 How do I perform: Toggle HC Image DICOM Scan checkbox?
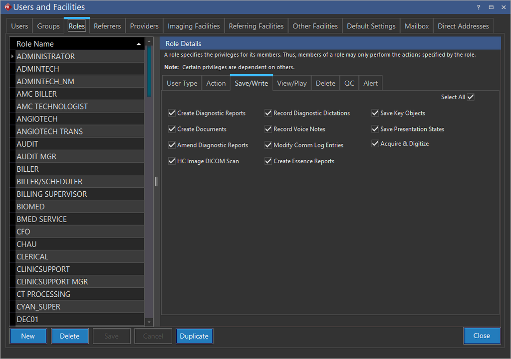[172, 161]
